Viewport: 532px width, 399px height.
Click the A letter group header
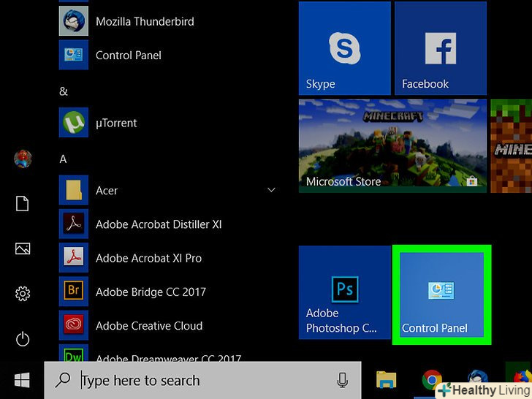(63, 159)
